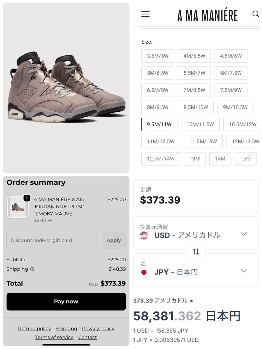Click the US flag icon
This screenshot has height=349, width=262.
[144, 235]
